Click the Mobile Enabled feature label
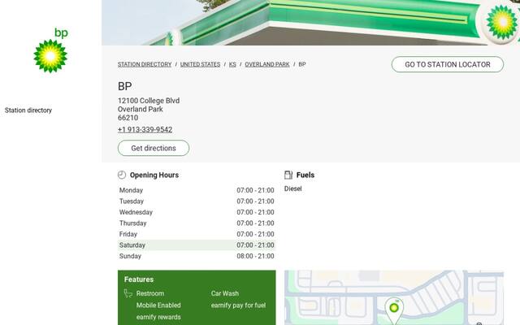This screenshot has height=325, width=520. pos(158,305)
